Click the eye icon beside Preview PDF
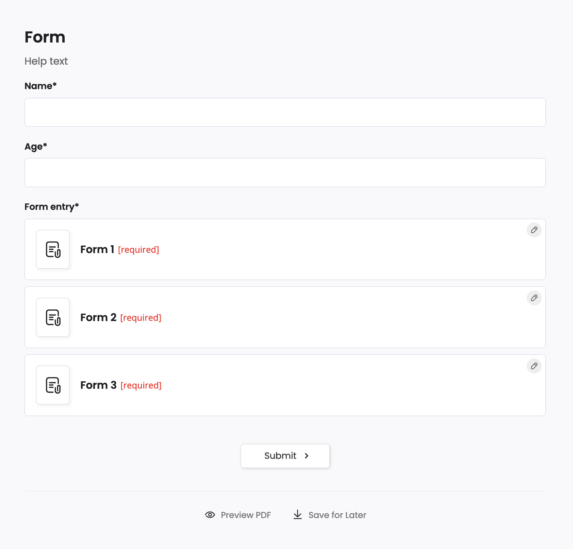573x549 pixels. pyautogui.click(x=210, y=515)
